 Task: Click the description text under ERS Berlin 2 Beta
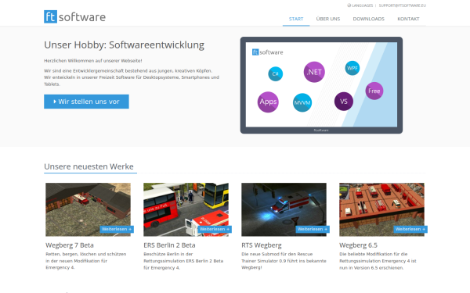click(x=183, y=261)
